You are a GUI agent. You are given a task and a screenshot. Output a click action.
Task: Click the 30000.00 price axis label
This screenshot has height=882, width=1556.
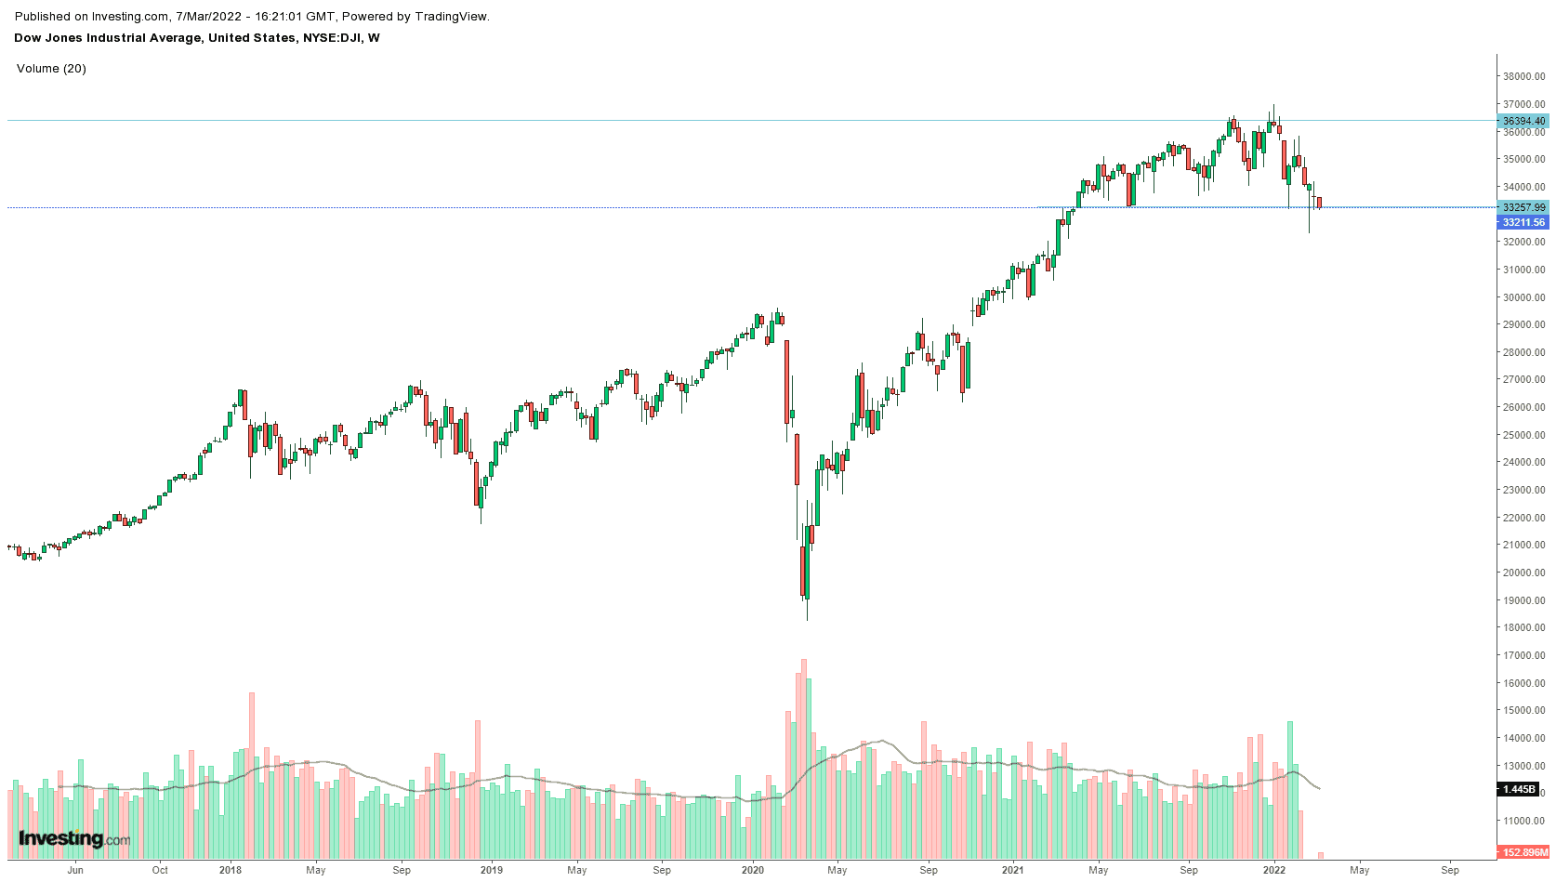[x=1524, y=297]
